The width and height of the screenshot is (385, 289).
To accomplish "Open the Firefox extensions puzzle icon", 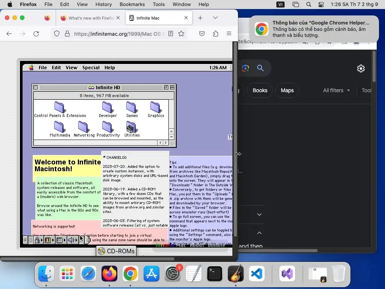I will click(215, 33).
